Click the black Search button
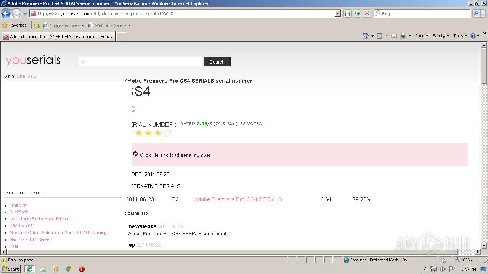 pos(217,62)
